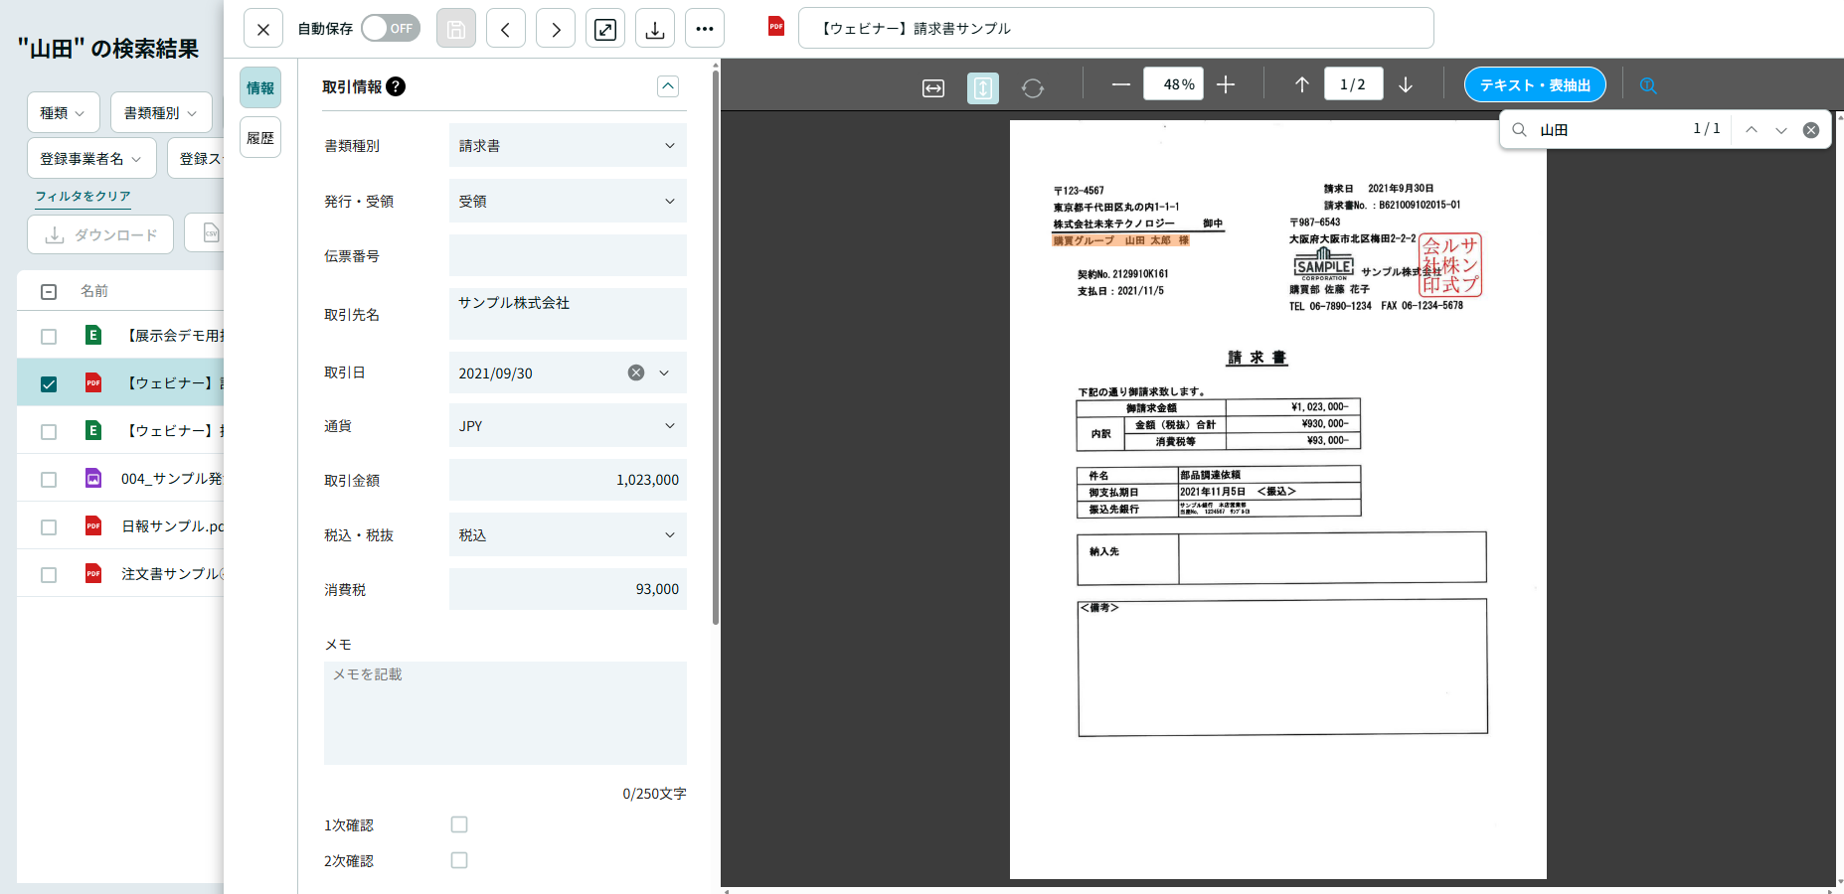
Task: Click the テキスト・表抽出 button
Action: [1534, 84]
